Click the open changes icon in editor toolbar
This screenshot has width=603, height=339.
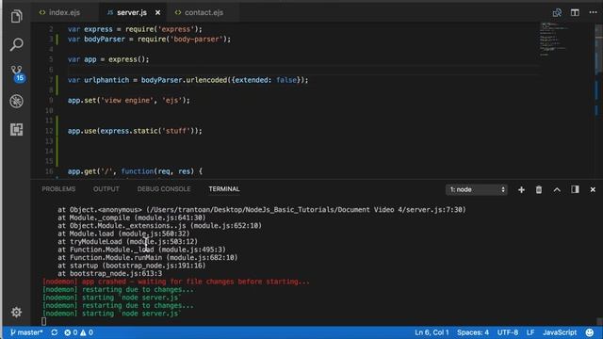coord(557,12)
